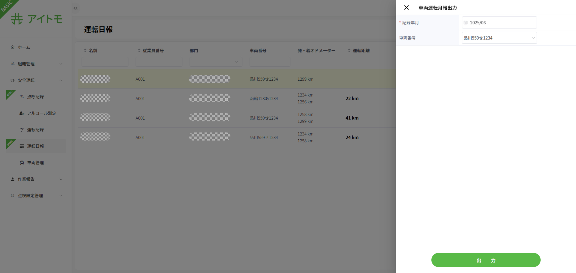This screenshot has width=576, height=273.
Task: Sort the table by 名前 column
Action: [x=85, y=51]
